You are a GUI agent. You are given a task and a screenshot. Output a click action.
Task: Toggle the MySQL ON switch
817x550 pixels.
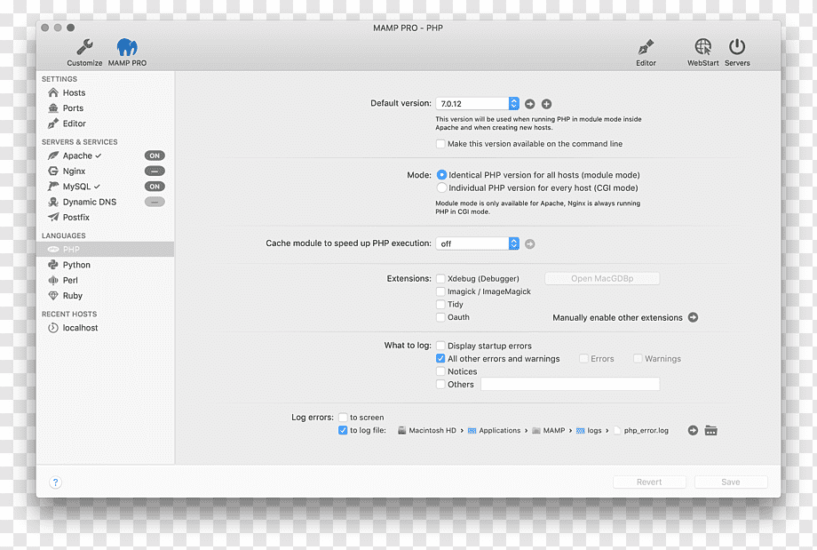click(155, 186)
